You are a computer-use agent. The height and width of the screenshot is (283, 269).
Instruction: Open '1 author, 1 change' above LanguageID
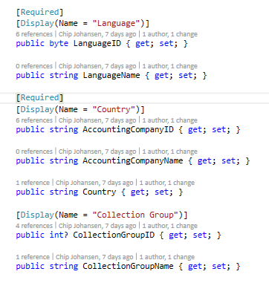(x=169, y=34)
